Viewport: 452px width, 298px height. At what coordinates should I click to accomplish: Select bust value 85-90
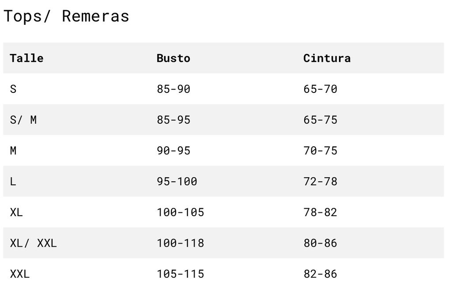coord(173,89)
